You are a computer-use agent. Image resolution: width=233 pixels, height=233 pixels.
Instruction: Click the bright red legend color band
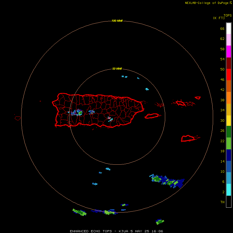click(229, 75)
